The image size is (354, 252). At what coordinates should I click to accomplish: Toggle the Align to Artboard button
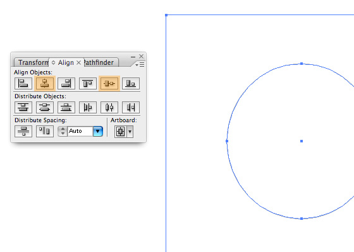point(120,132)
